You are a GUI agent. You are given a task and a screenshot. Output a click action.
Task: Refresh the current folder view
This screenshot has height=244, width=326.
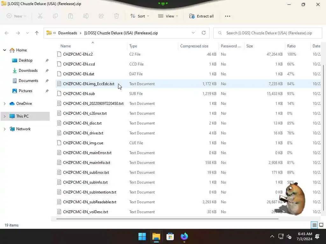[x=204, y=33]
